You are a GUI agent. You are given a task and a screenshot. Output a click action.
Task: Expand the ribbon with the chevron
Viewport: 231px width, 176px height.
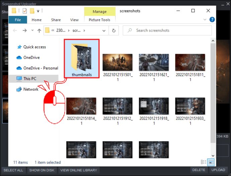tap(205, 19)
